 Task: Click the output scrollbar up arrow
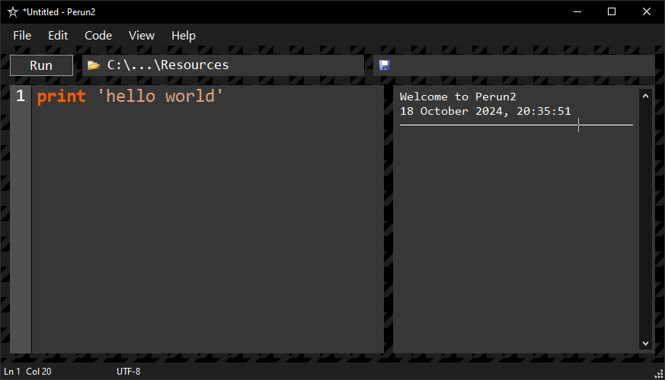pos(645,96)
